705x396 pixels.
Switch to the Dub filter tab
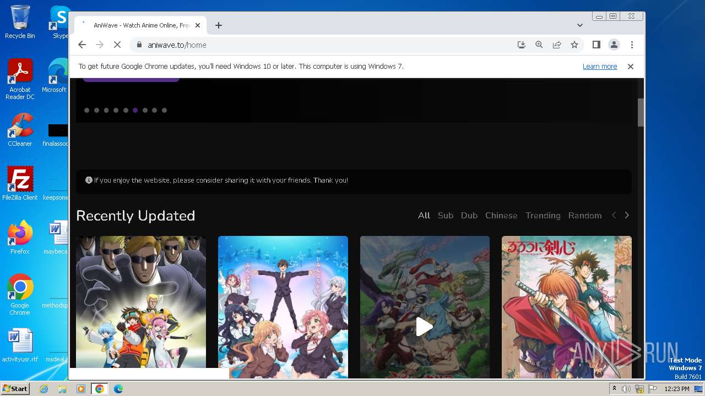tap(469, 216)
